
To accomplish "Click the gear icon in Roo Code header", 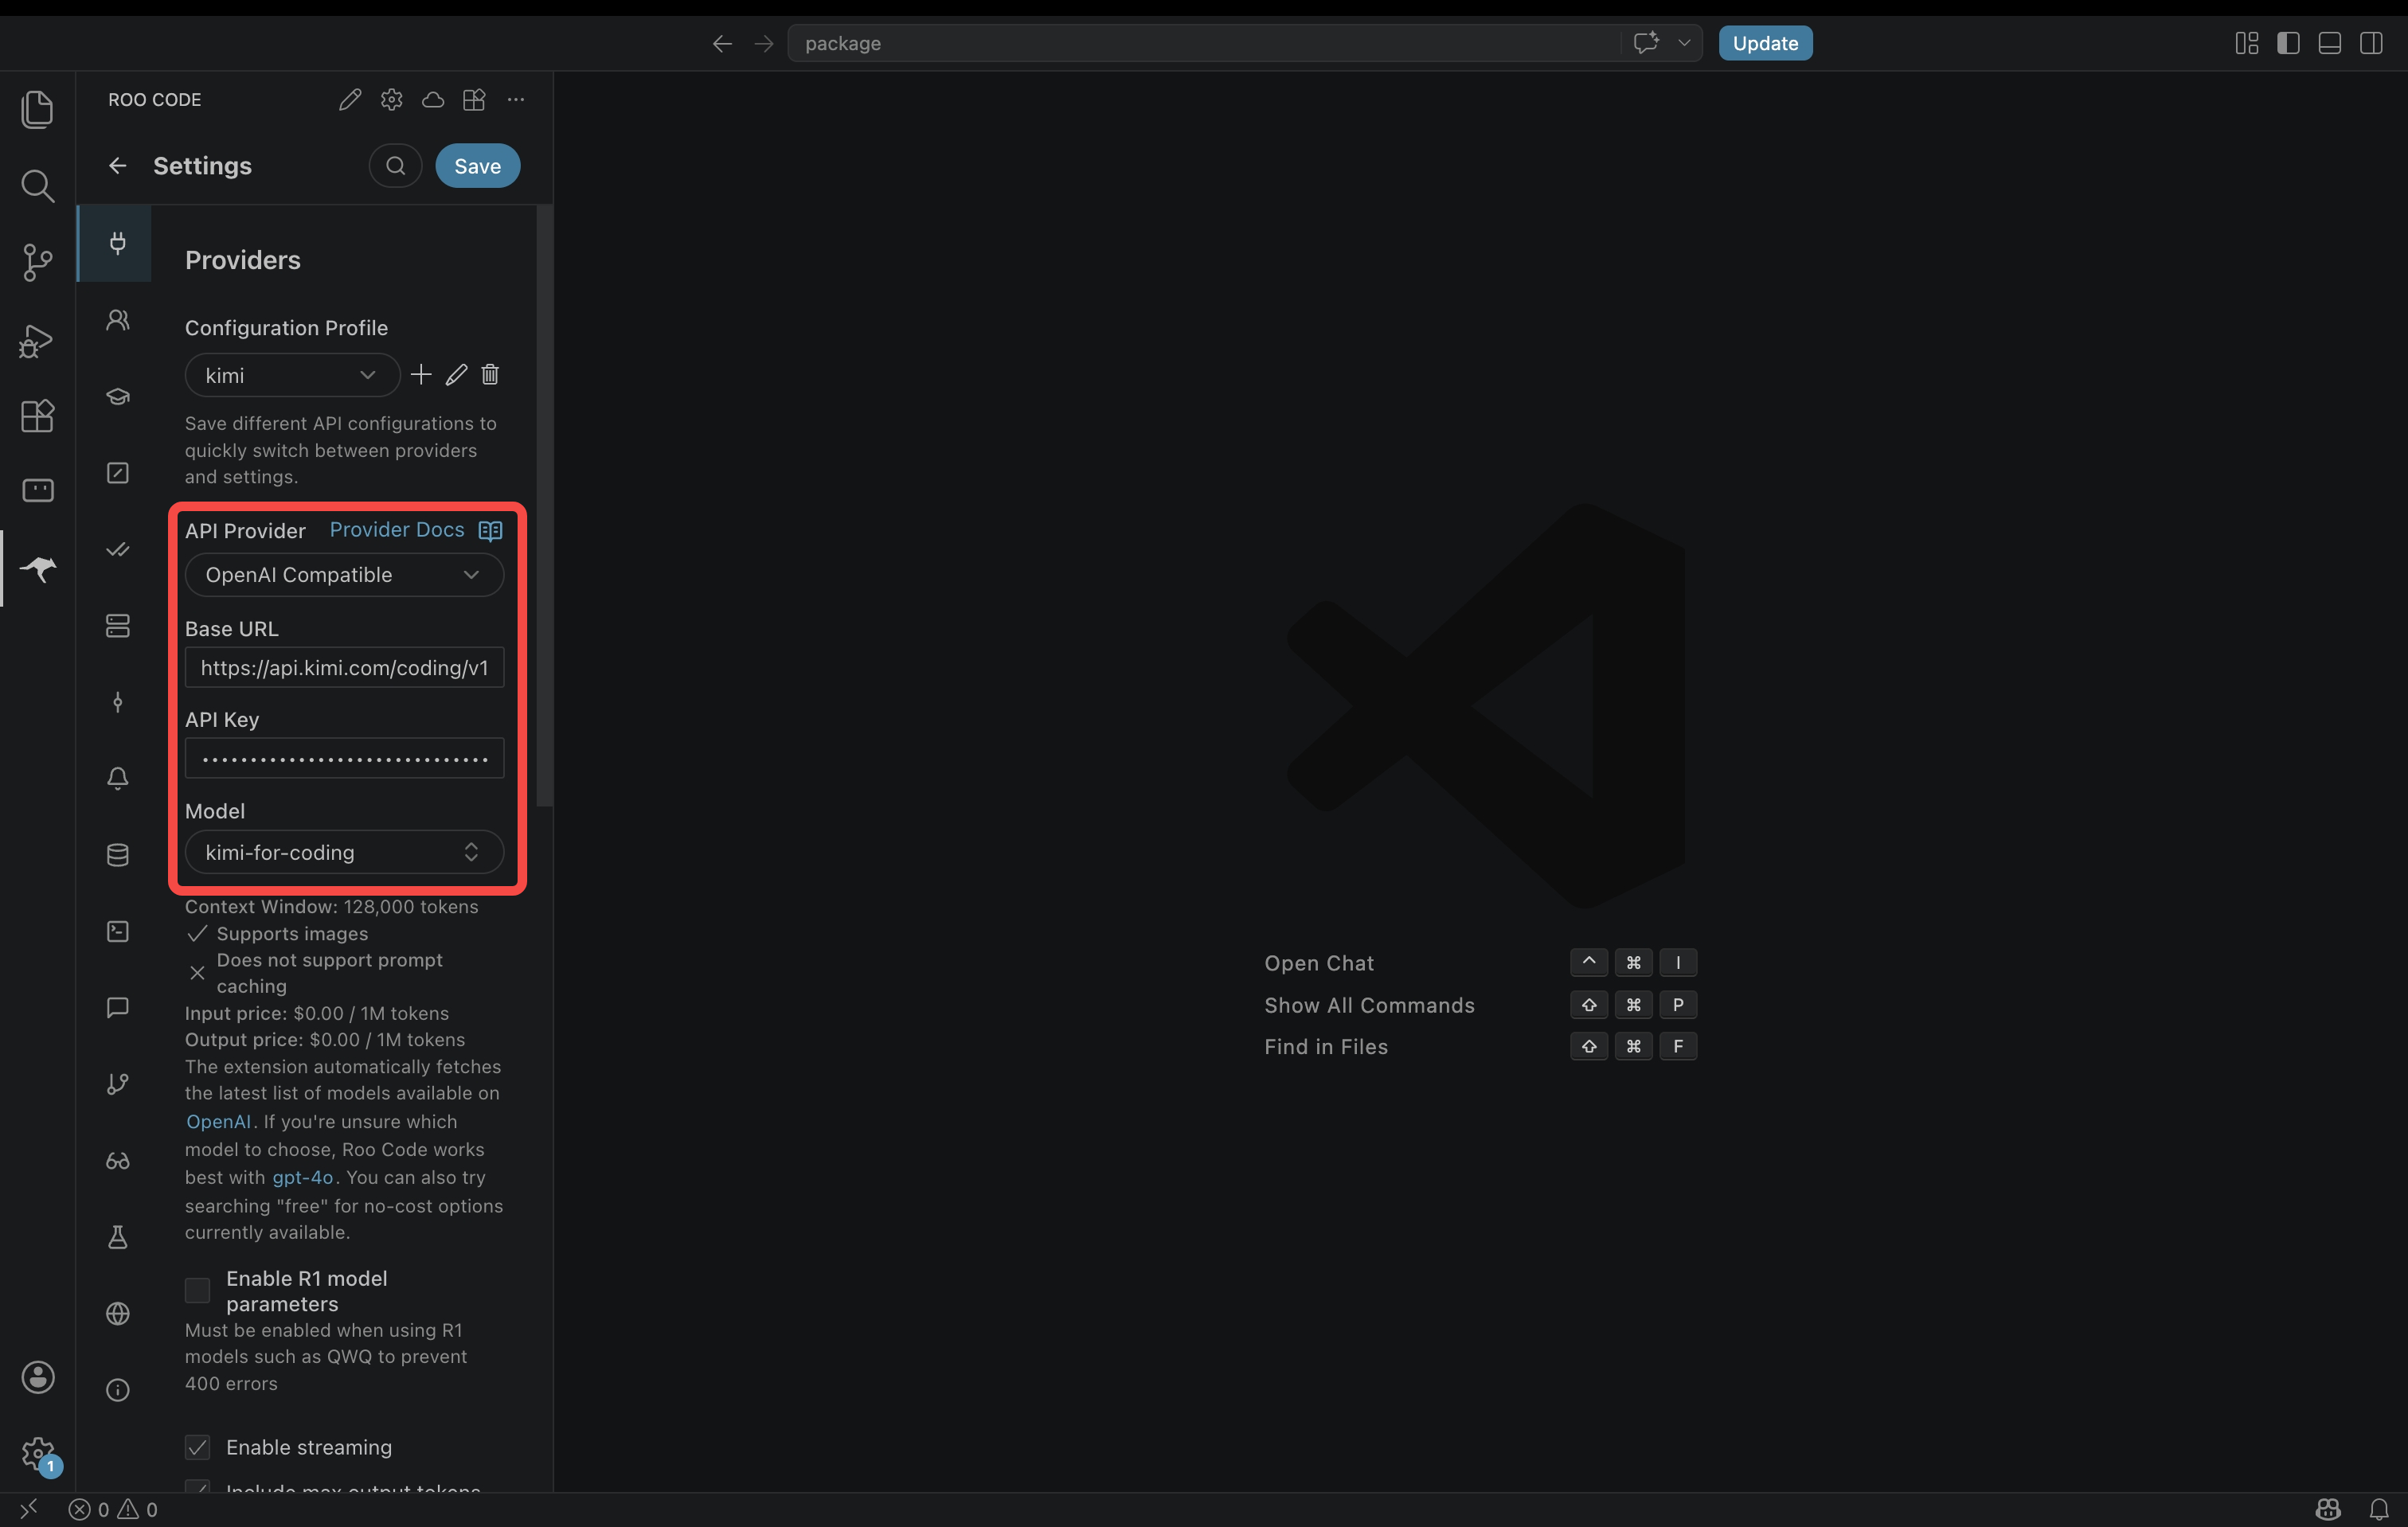I will point(391,99).
